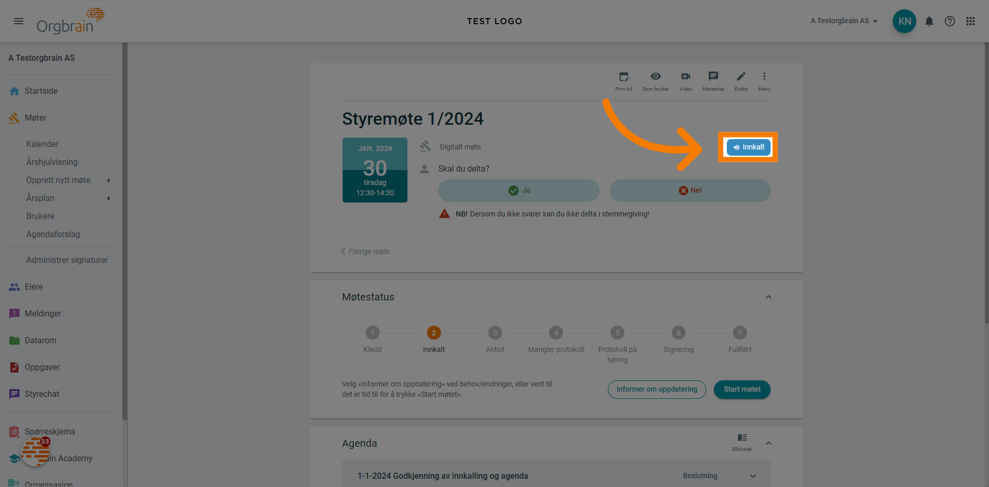Open the KN user avatar menu
The image size is (989, 487).
[904, 21]
